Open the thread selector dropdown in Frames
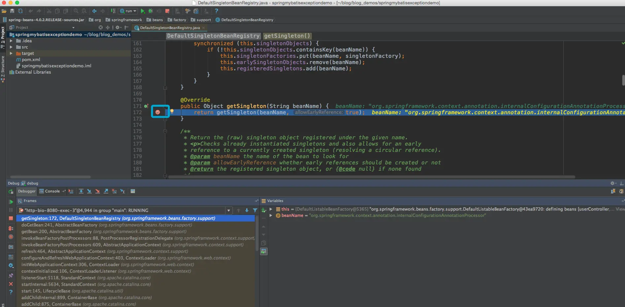 (x=228, y=210)
